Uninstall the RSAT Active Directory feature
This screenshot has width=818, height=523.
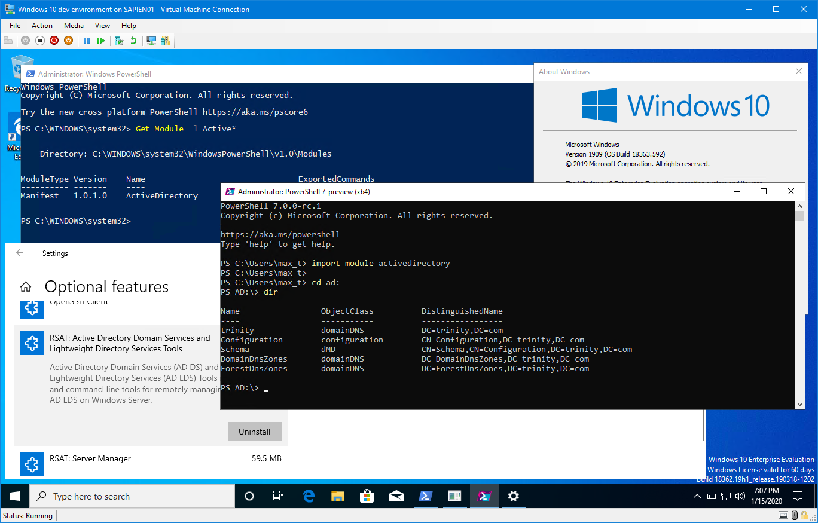pos(255,432)
